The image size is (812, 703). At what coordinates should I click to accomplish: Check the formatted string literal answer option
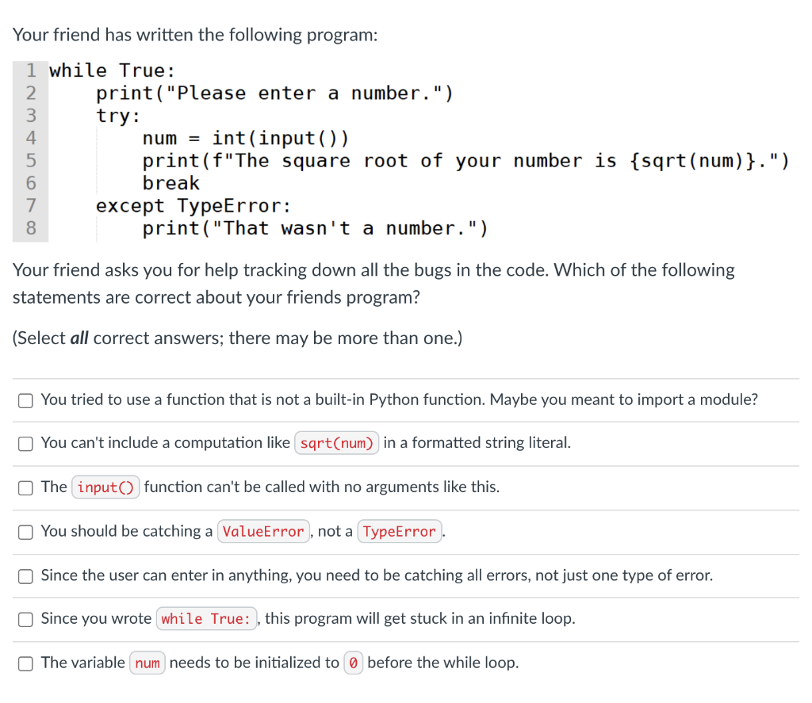click(25, 444)
